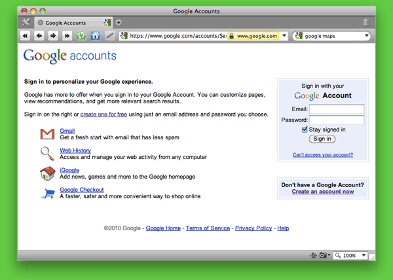The image size is (393, 280).
Task: Click the Sign in button
Action: pyautogui.click(x=322, y=139)
